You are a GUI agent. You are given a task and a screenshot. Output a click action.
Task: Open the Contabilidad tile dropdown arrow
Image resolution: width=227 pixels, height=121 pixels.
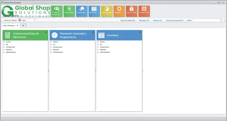click(111, 16)
